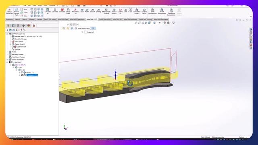Run the Simulate tool
This screenshot has width=258, height=145.
pos(62,10)
